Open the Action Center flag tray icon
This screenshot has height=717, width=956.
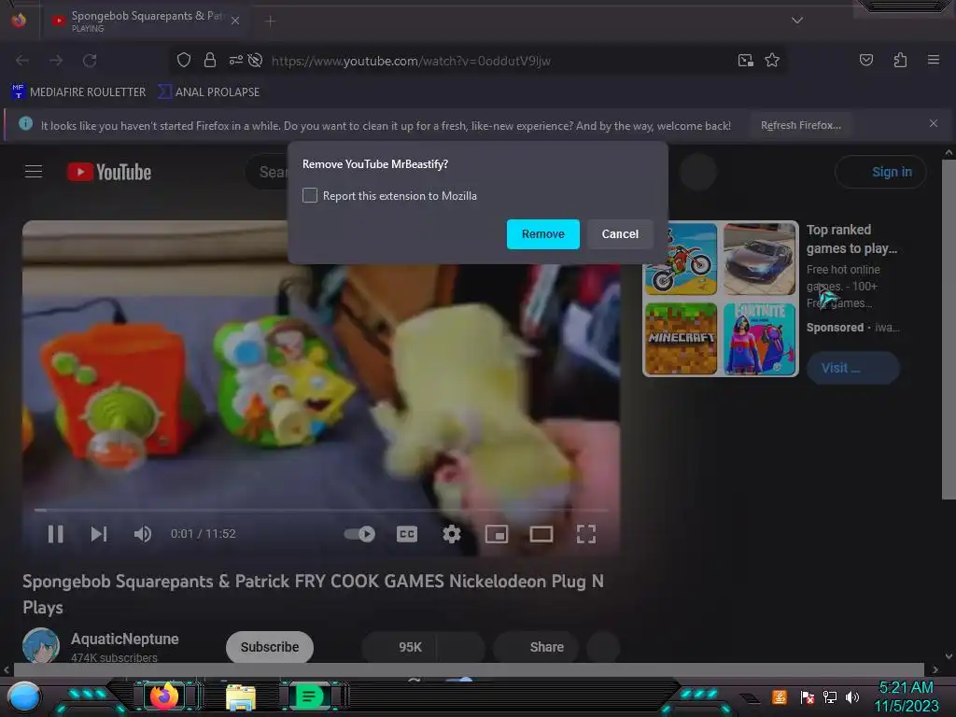[x=807, y=696]
